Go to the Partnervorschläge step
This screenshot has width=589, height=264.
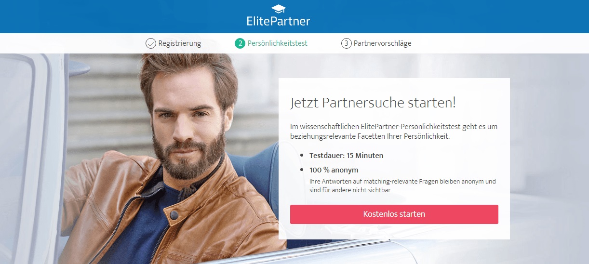(383, 43)
